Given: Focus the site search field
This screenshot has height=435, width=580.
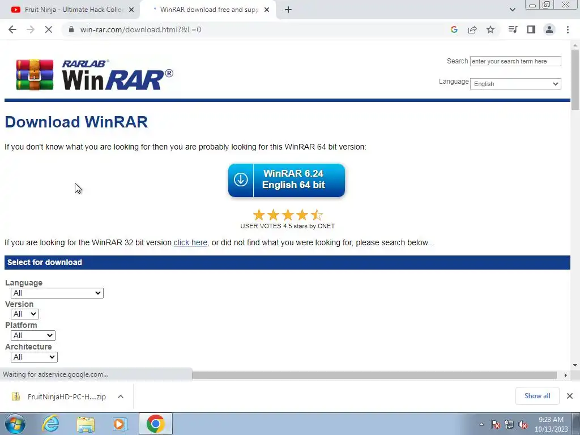Looking at the screenshot, I should click(515, 61).
